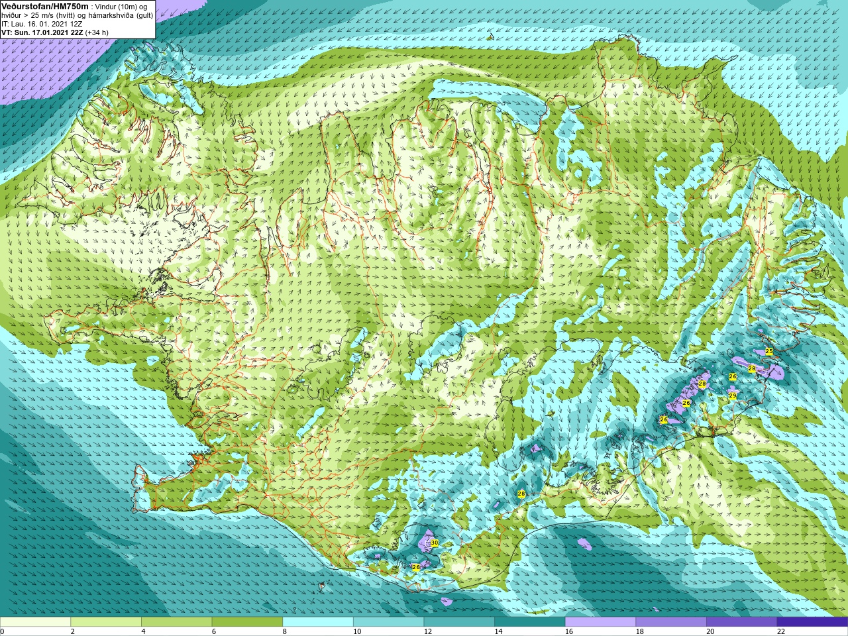
Task: Choose the turquoise 10–12 m/s swatch
Action: [388, 621]
